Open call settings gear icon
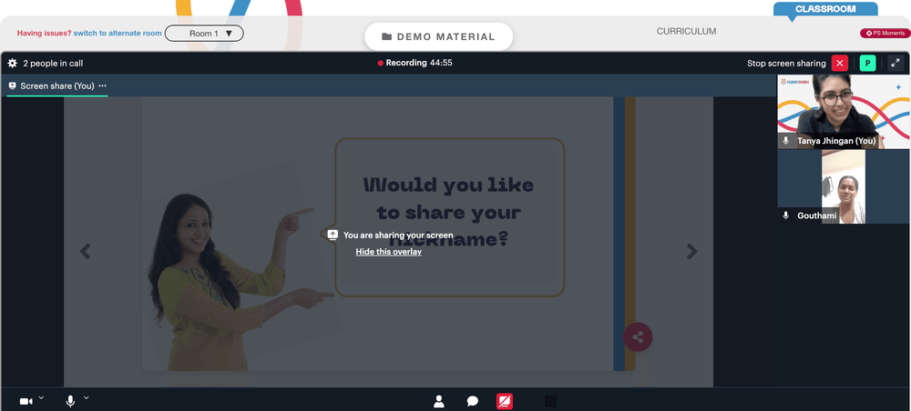911x411 pixels. [x=12, y=63]
